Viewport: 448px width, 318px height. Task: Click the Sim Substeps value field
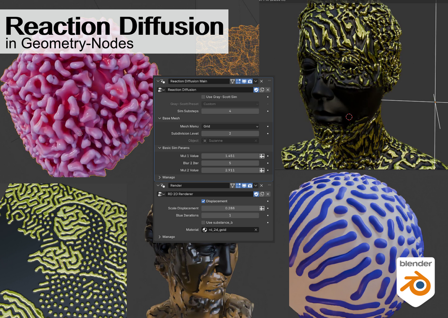(230, 111)
